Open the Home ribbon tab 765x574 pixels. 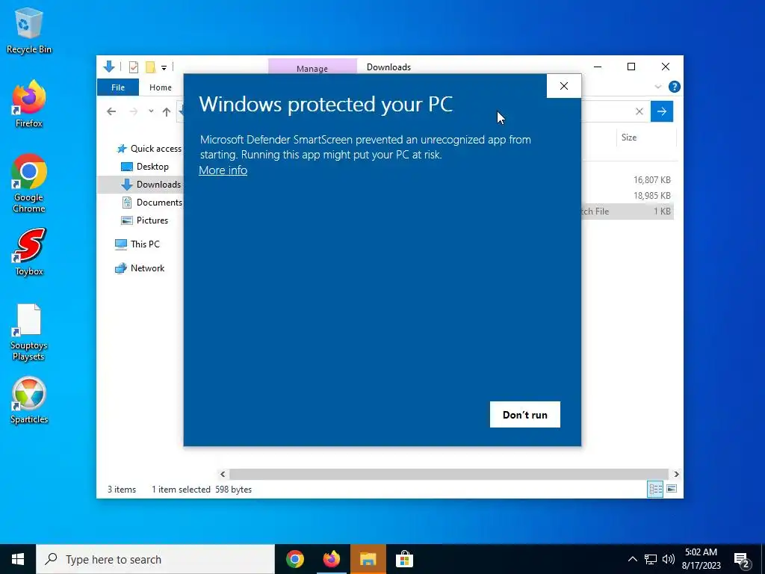tap(161, 87)
